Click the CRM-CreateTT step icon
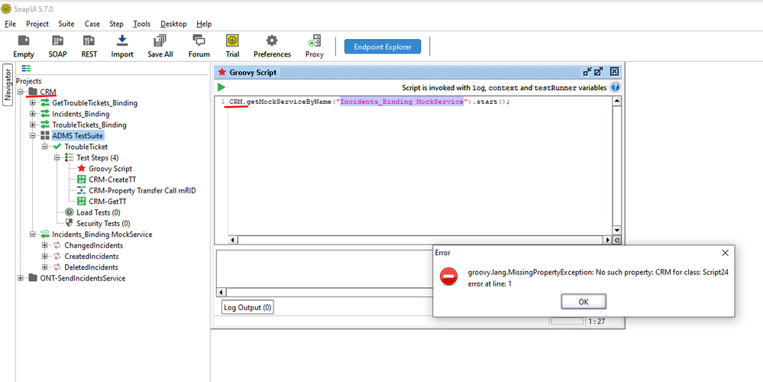Screen dimensions: 763x382 [81, 180]
